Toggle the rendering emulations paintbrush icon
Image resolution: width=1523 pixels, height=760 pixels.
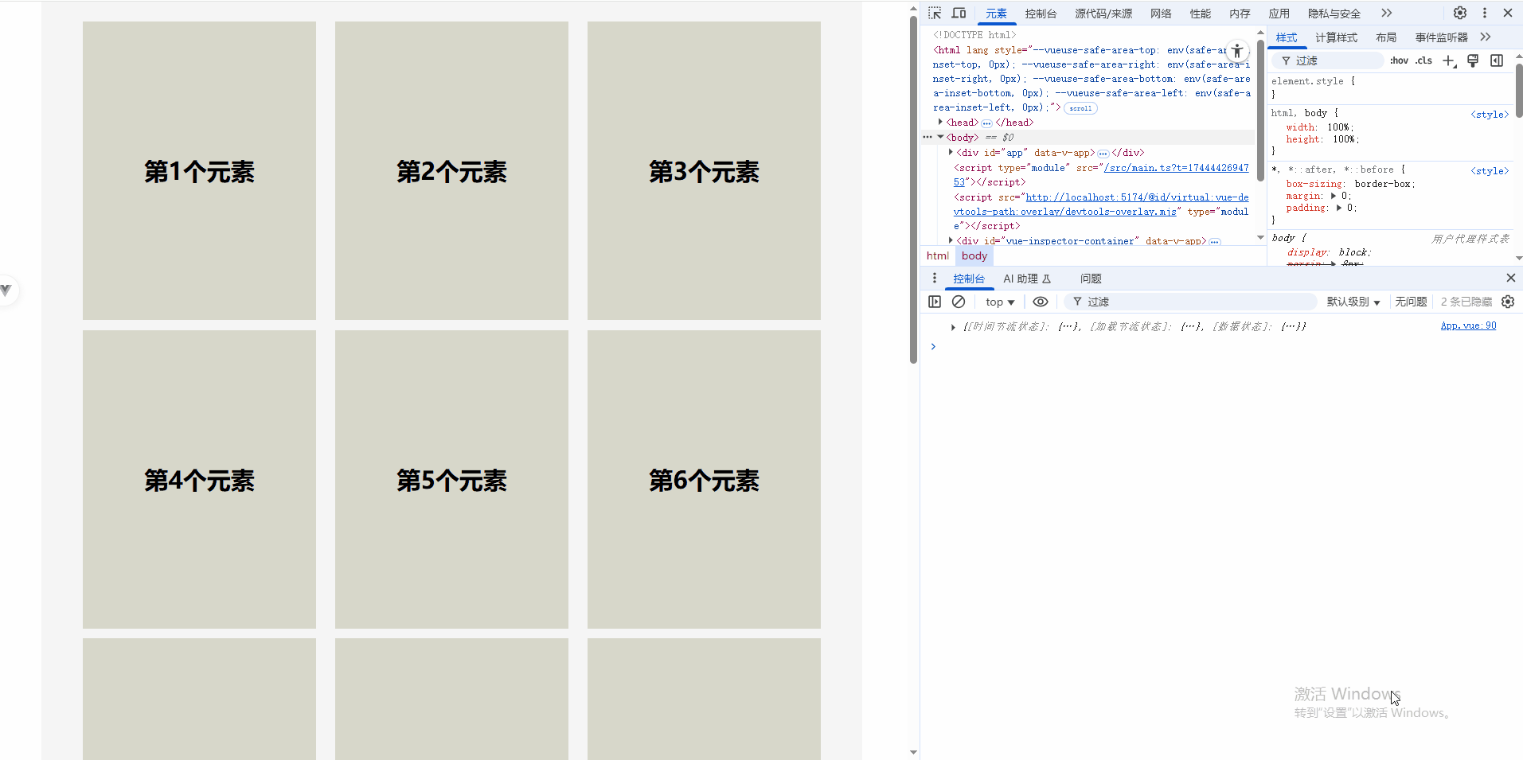1473,61
